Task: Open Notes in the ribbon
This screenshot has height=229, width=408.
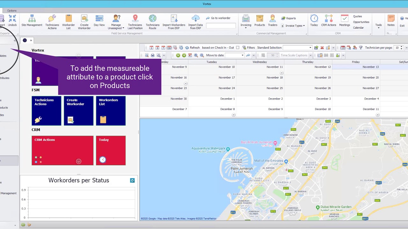Action: coord(391,21)
